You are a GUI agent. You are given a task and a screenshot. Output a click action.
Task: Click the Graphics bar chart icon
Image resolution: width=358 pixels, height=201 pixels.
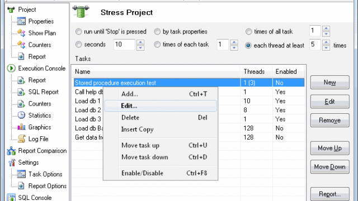tap(21, 127)
